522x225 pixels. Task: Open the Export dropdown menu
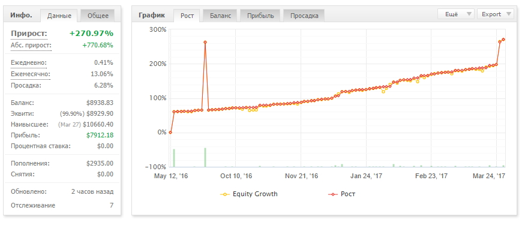(496, 14)
